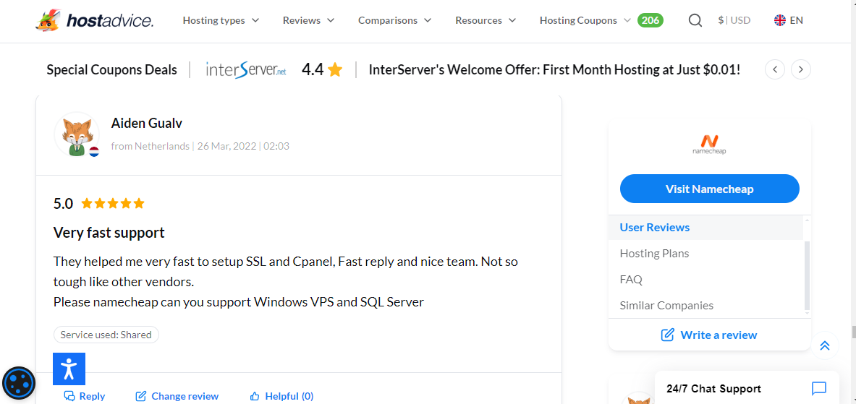Click the InterServer logo in coupons bar
The width and height of the screenshot is (856, 404).
[246, 70]
